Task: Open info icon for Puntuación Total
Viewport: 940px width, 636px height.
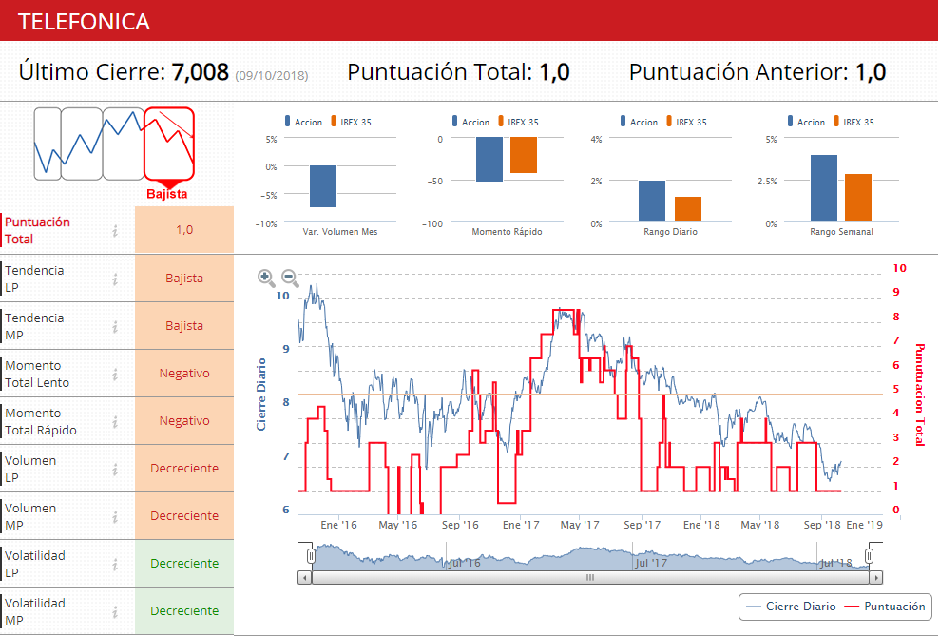Action: click(x=115, y=231)
